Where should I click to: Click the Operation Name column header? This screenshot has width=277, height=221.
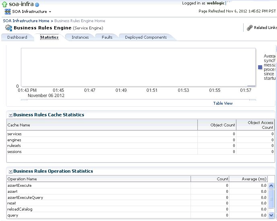(99, 179)
